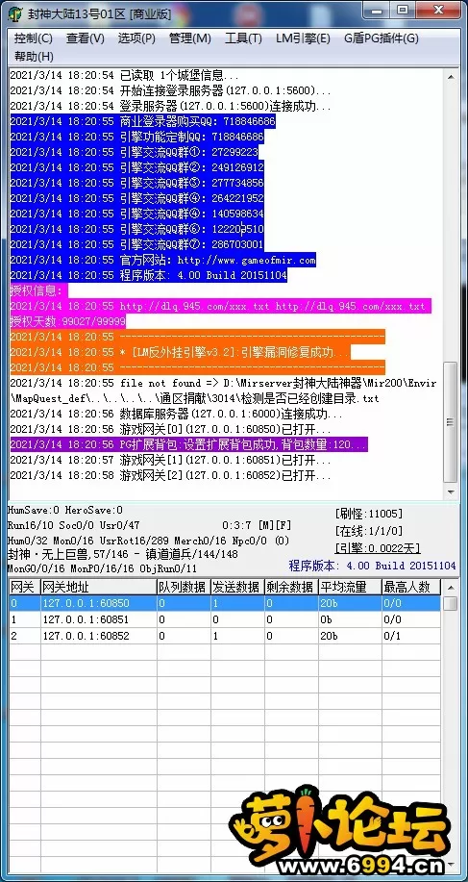Click the HumSave:0 HeroSave:0 status line
The width and height of the screenshot is (468, 882).
click(x=65, y=510)
